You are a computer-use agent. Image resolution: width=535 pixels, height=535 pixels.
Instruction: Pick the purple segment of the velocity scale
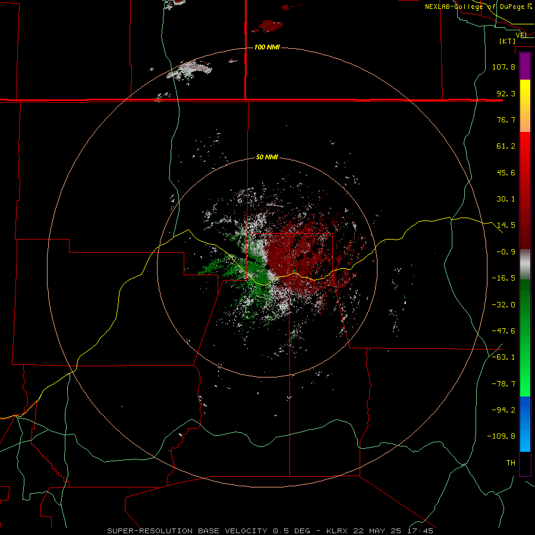tap(525, 67)
